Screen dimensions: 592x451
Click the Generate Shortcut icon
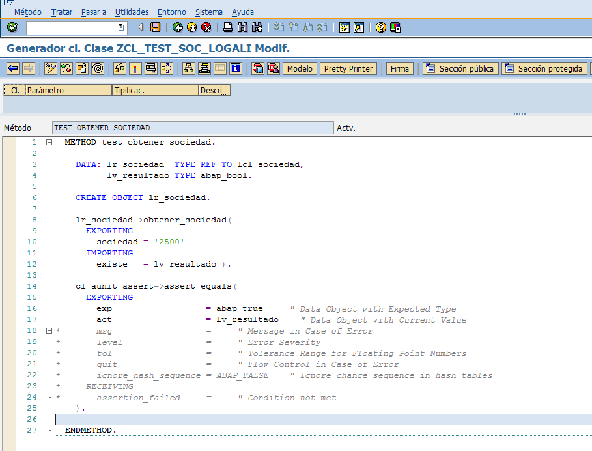(359, 27)
